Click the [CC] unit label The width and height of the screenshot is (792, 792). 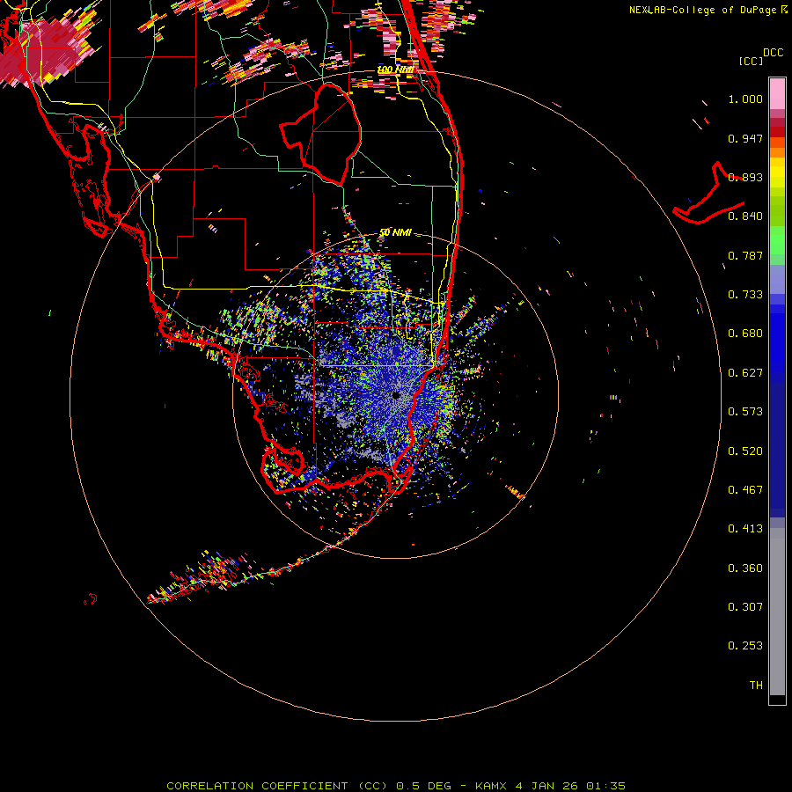[752, 61]
